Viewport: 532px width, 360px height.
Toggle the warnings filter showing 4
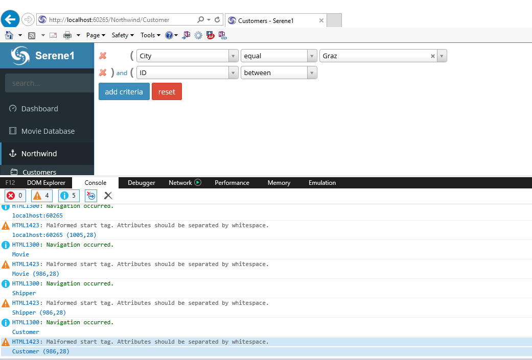tap(41, 195)
